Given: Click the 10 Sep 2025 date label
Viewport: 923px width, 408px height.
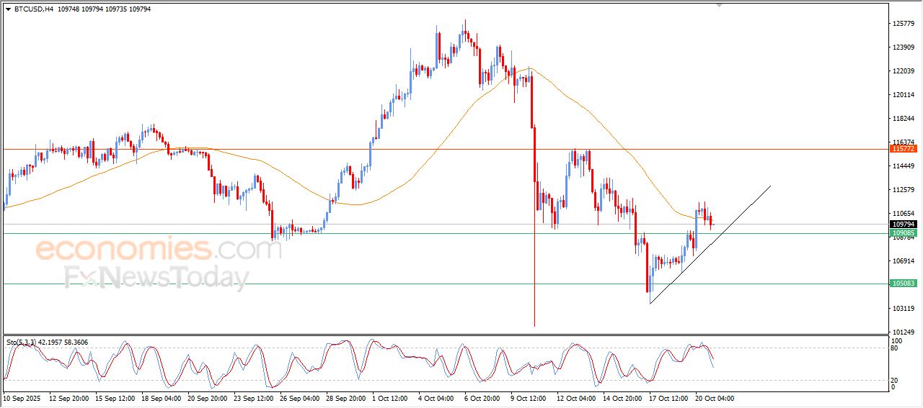Looking at the screenshot, I should pos(23,398).
